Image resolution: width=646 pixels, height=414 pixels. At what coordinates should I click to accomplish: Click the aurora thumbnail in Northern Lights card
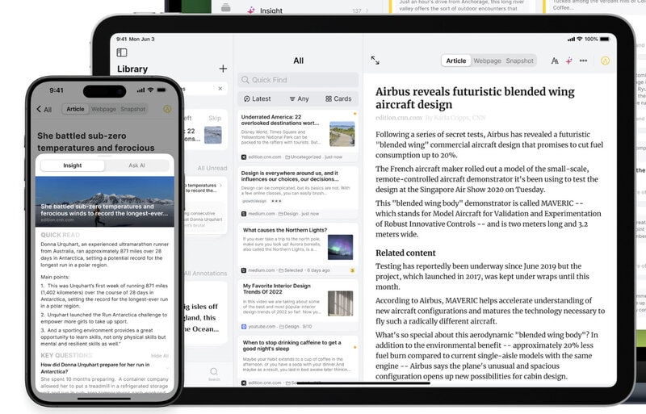pyautogui.click(x=340, y=247)
